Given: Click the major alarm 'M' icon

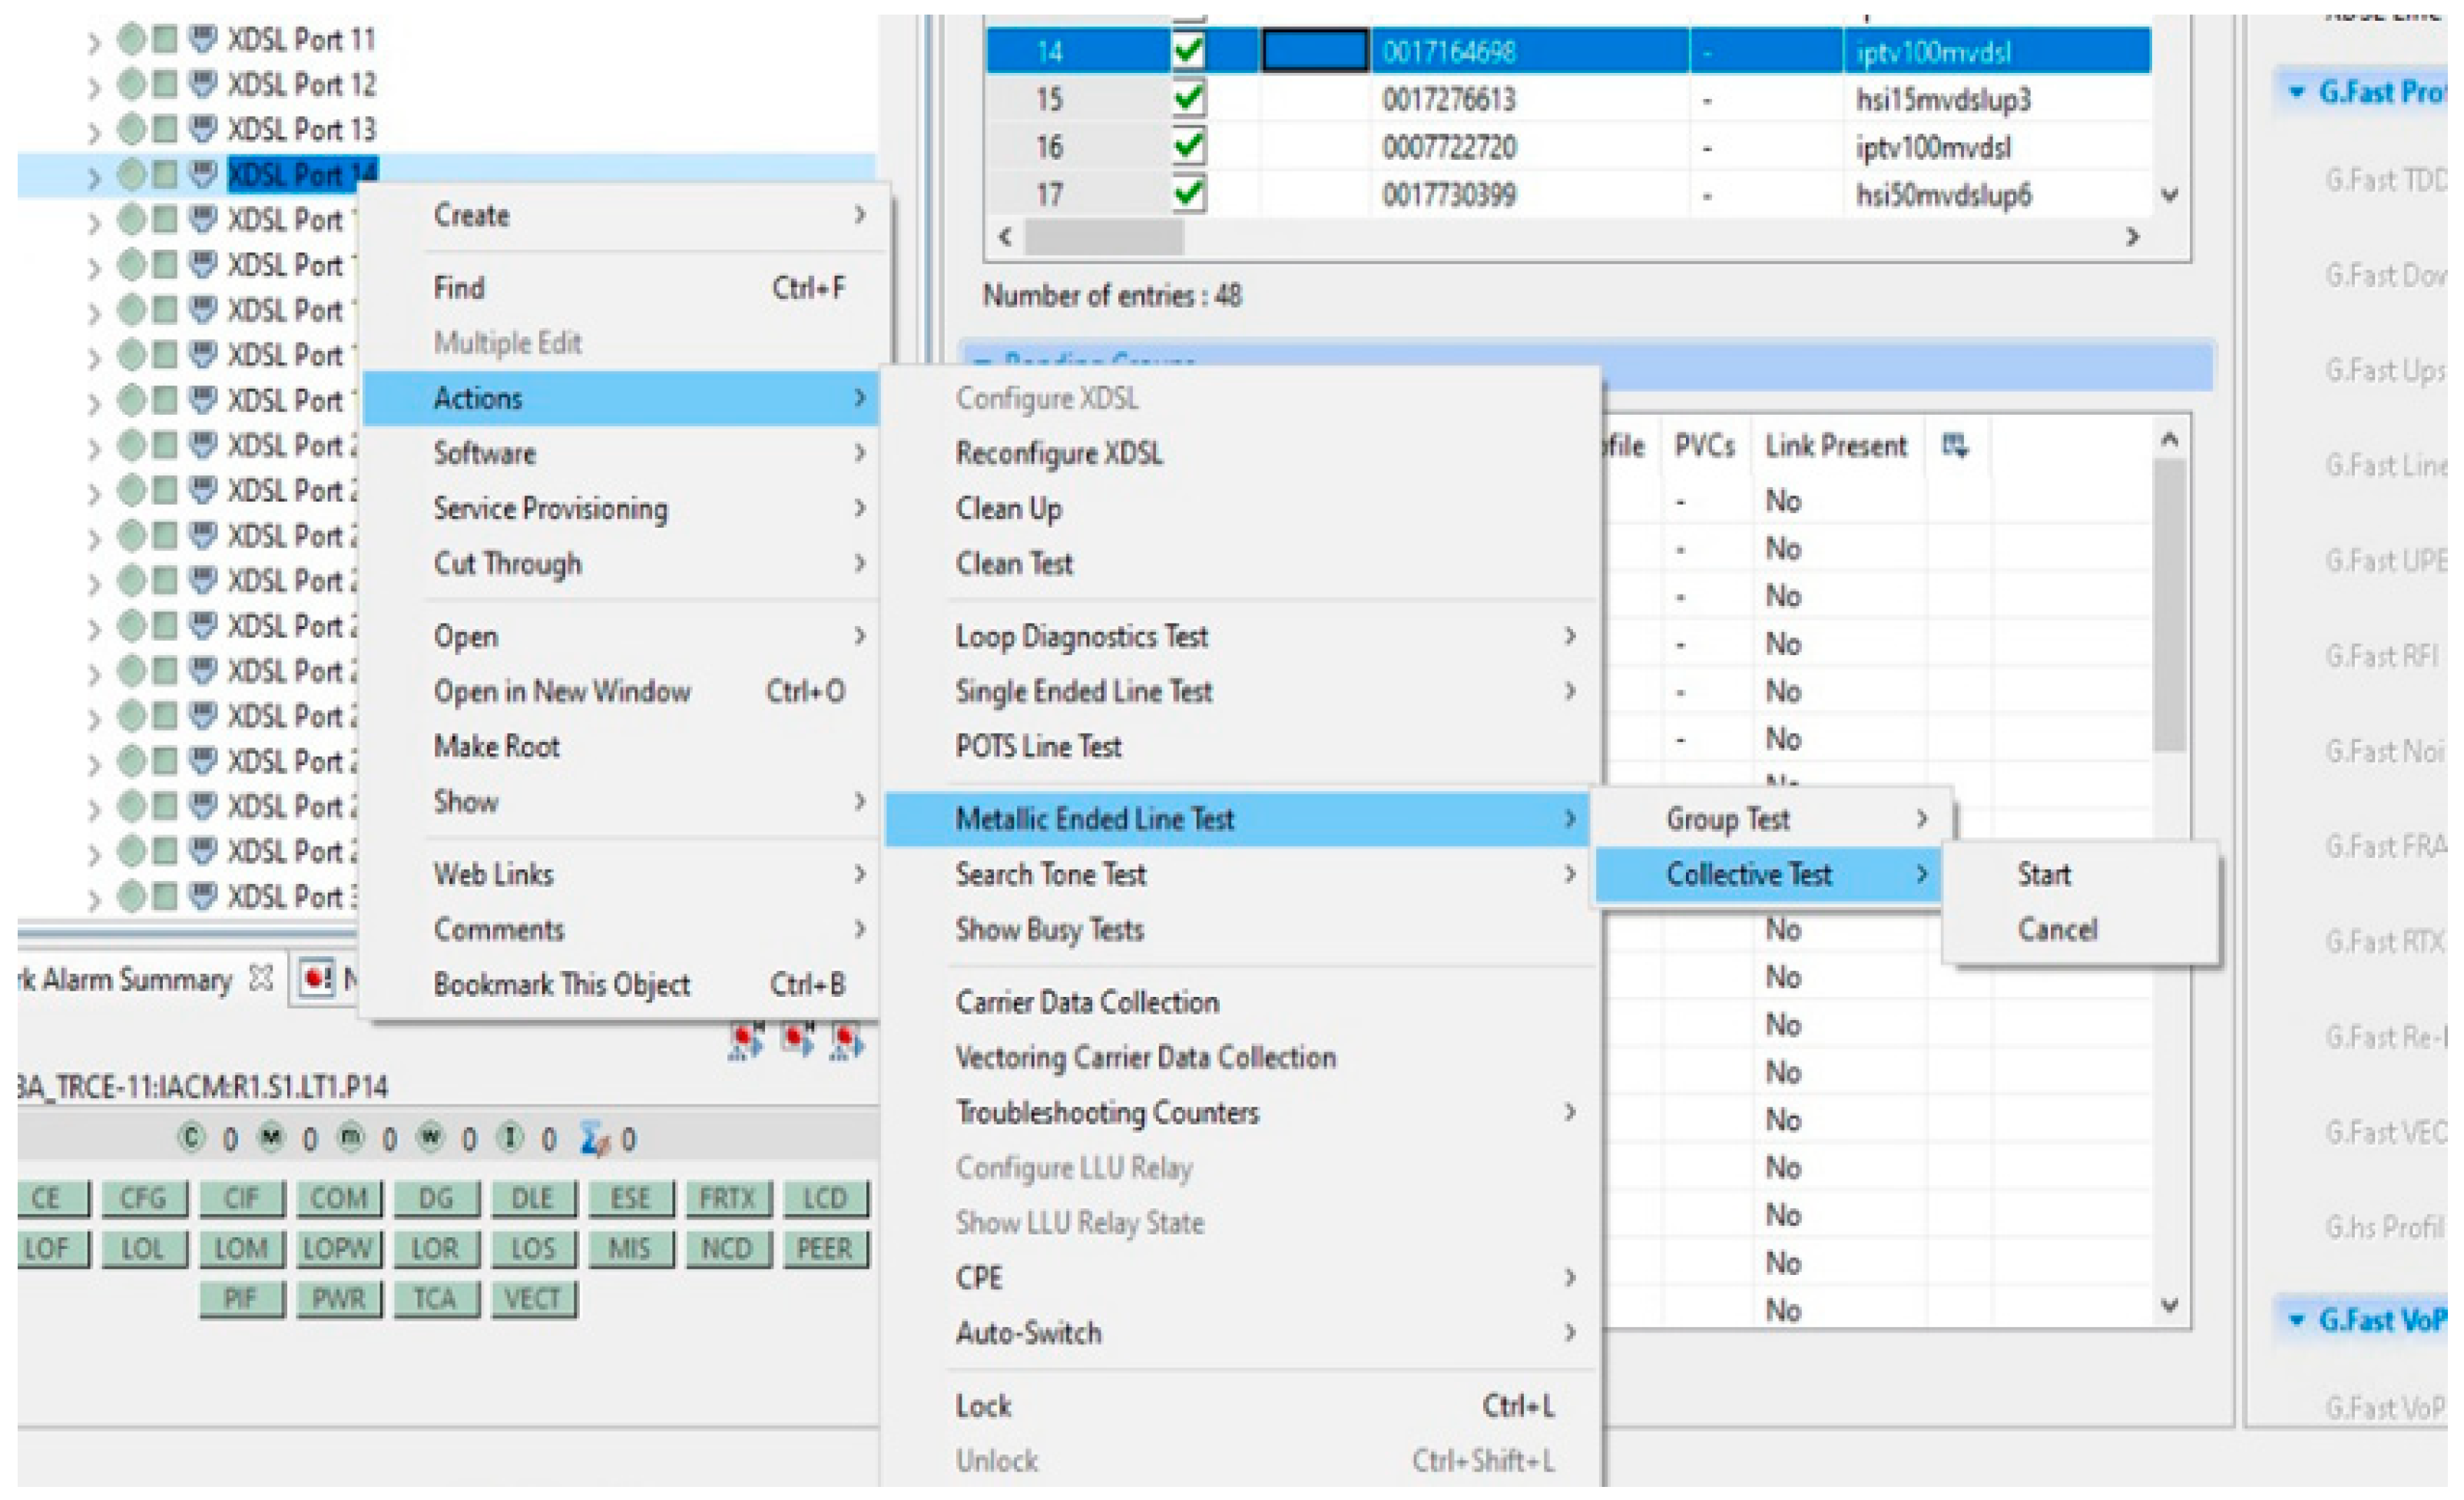Looking at the screenshot, I should pyautogui.click(x=271, y=1138).
